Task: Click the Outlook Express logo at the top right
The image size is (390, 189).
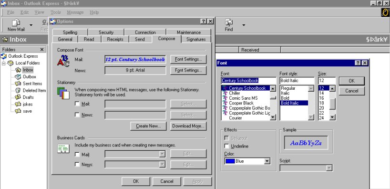Action: tap(385, 12)
